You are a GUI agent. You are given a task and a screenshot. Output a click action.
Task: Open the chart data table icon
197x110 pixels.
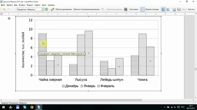coord(126,9)
